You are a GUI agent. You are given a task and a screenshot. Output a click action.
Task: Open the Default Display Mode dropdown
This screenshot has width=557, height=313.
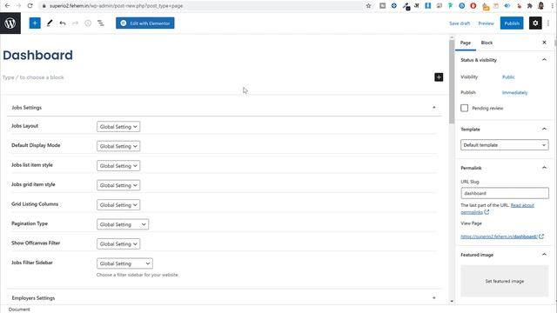pos(118,146)
